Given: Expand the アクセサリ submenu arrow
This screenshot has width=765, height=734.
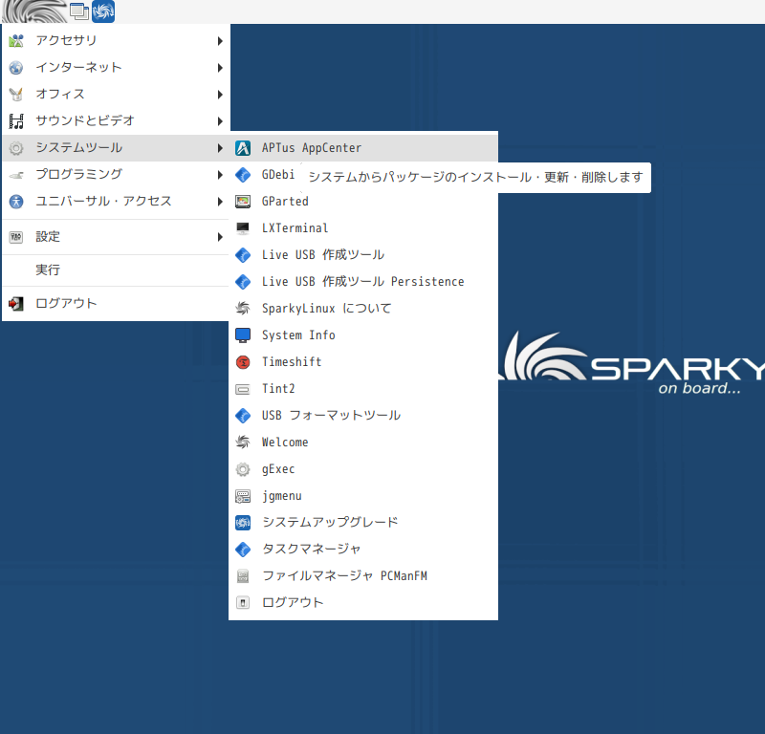Looking at the screenshot, I should (x=220, y=41).
